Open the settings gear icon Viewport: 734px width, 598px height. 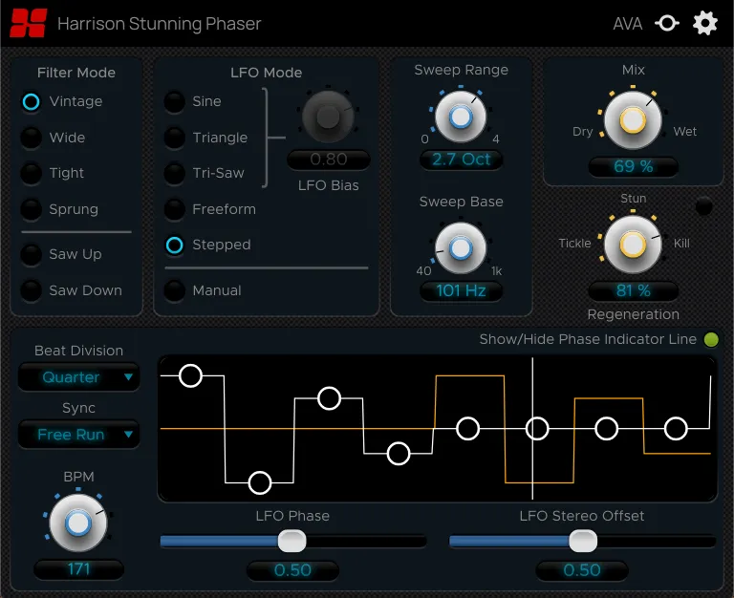[x=705, y=23]
